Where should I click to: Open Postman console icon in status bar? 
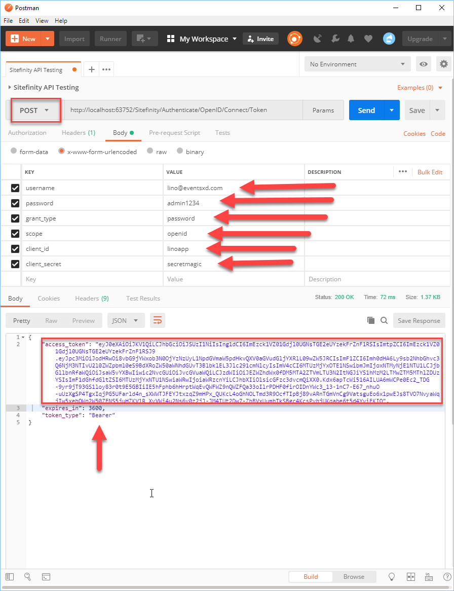(46, 577)
